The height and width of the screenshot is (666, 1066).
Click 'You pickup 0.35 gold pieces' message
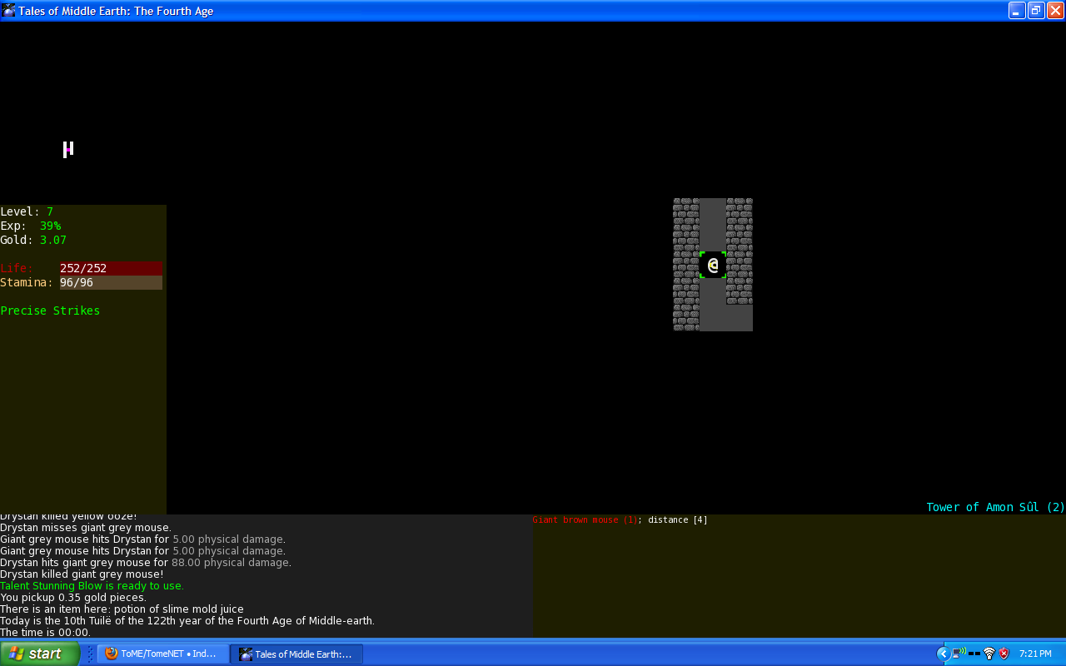73,597
